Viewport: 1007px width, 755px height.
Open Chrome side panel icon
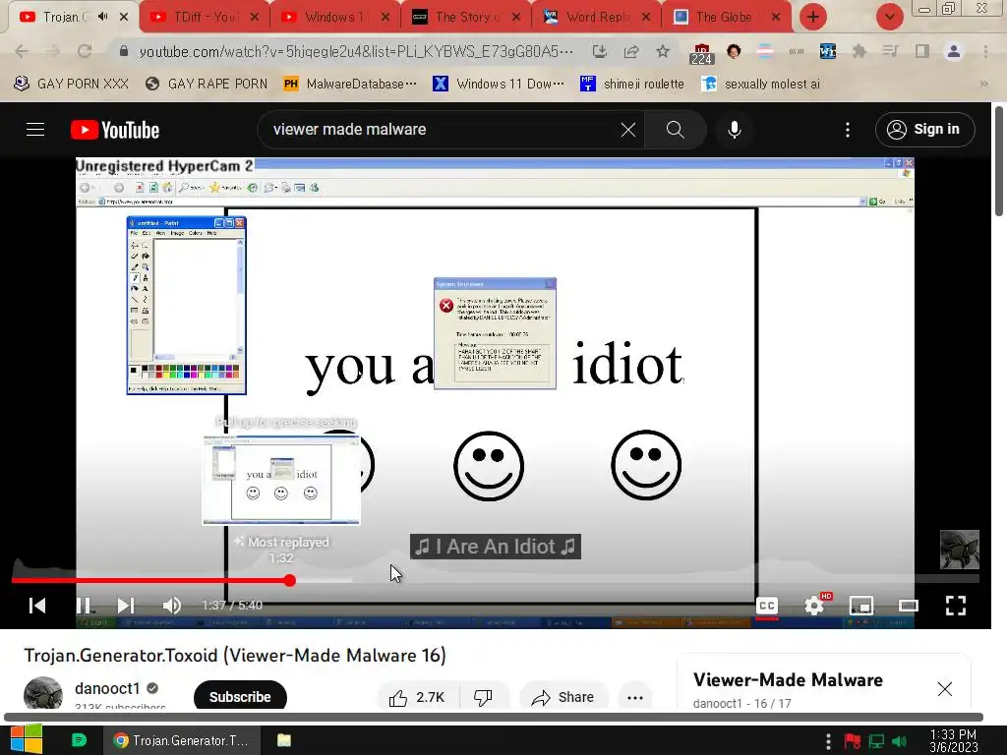[x=922, y=51]
